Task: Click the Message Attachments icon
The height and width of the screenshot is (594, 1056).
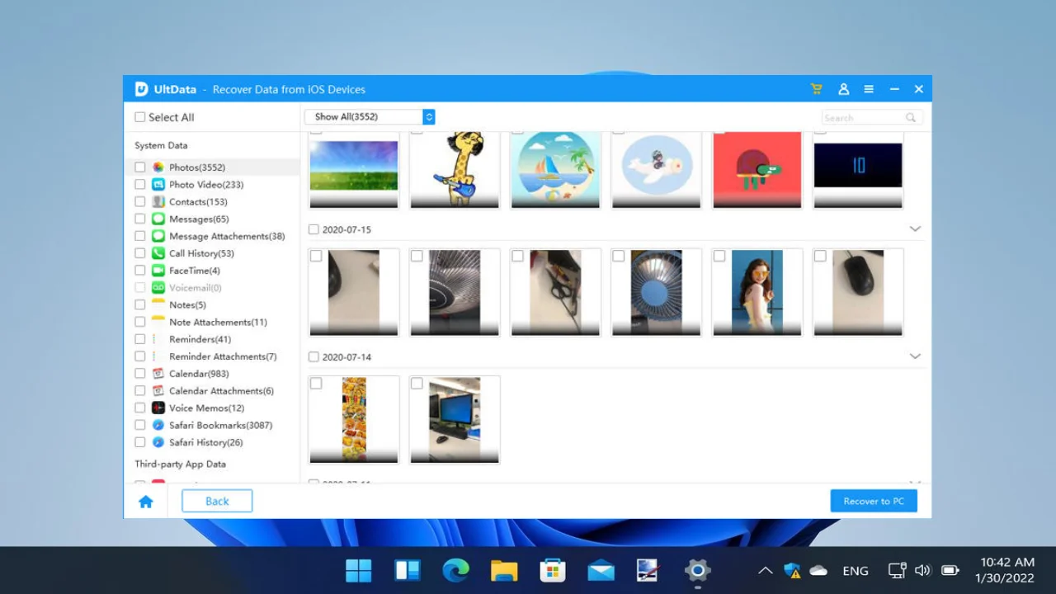Action: pos(158,237)
